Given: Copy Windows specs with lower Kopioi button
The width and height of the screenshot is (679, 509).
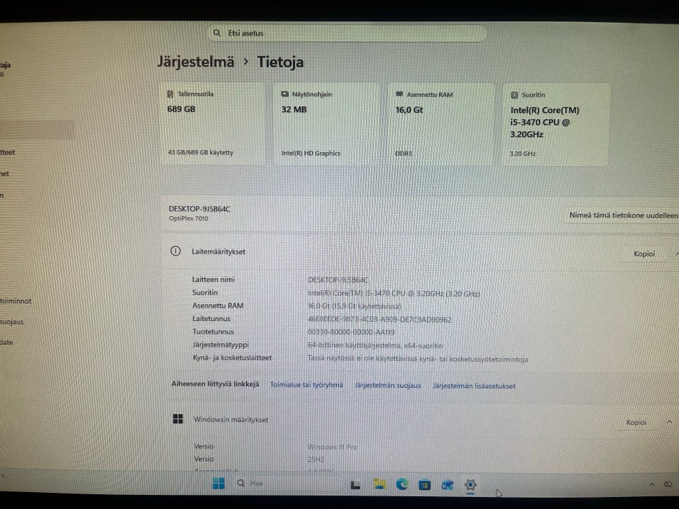Looking at the screenshot, I should pyautogui.click(x=636, y=422).
